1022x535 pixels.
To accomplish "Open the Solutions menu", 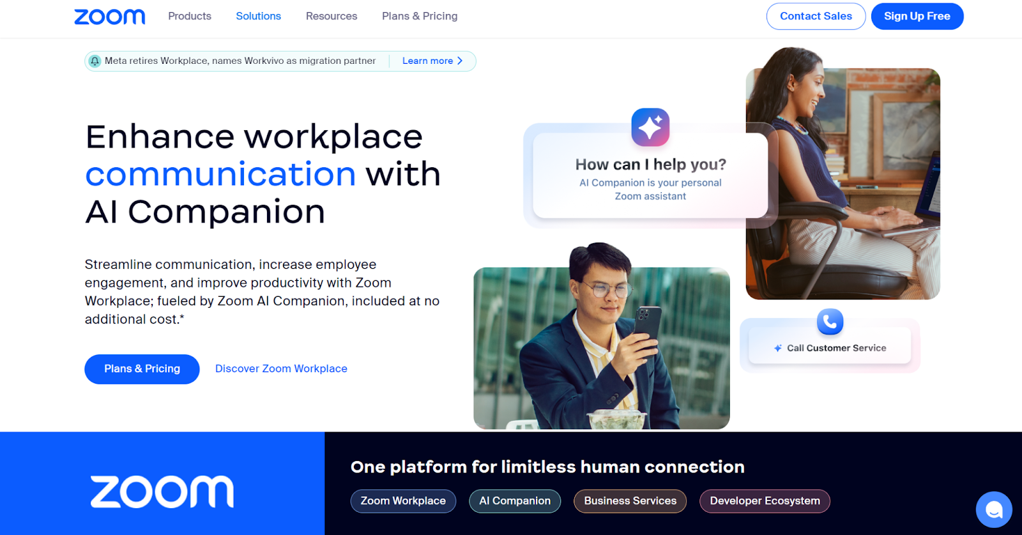I will (259, 16).
